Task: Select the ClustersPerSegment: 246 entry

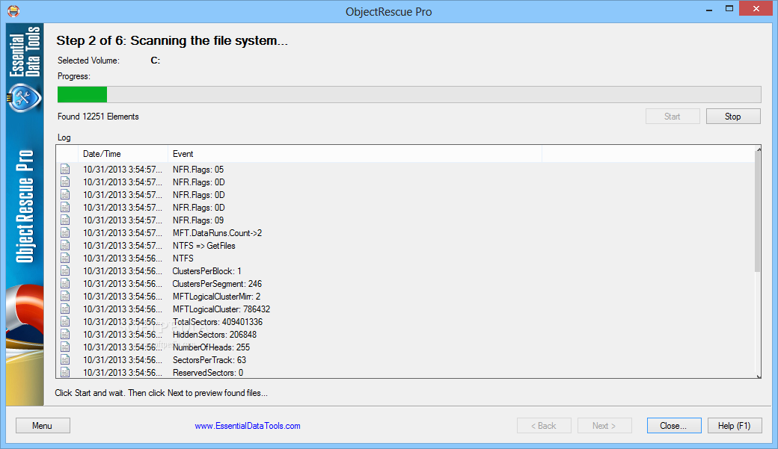Action: tap(218, 283)
